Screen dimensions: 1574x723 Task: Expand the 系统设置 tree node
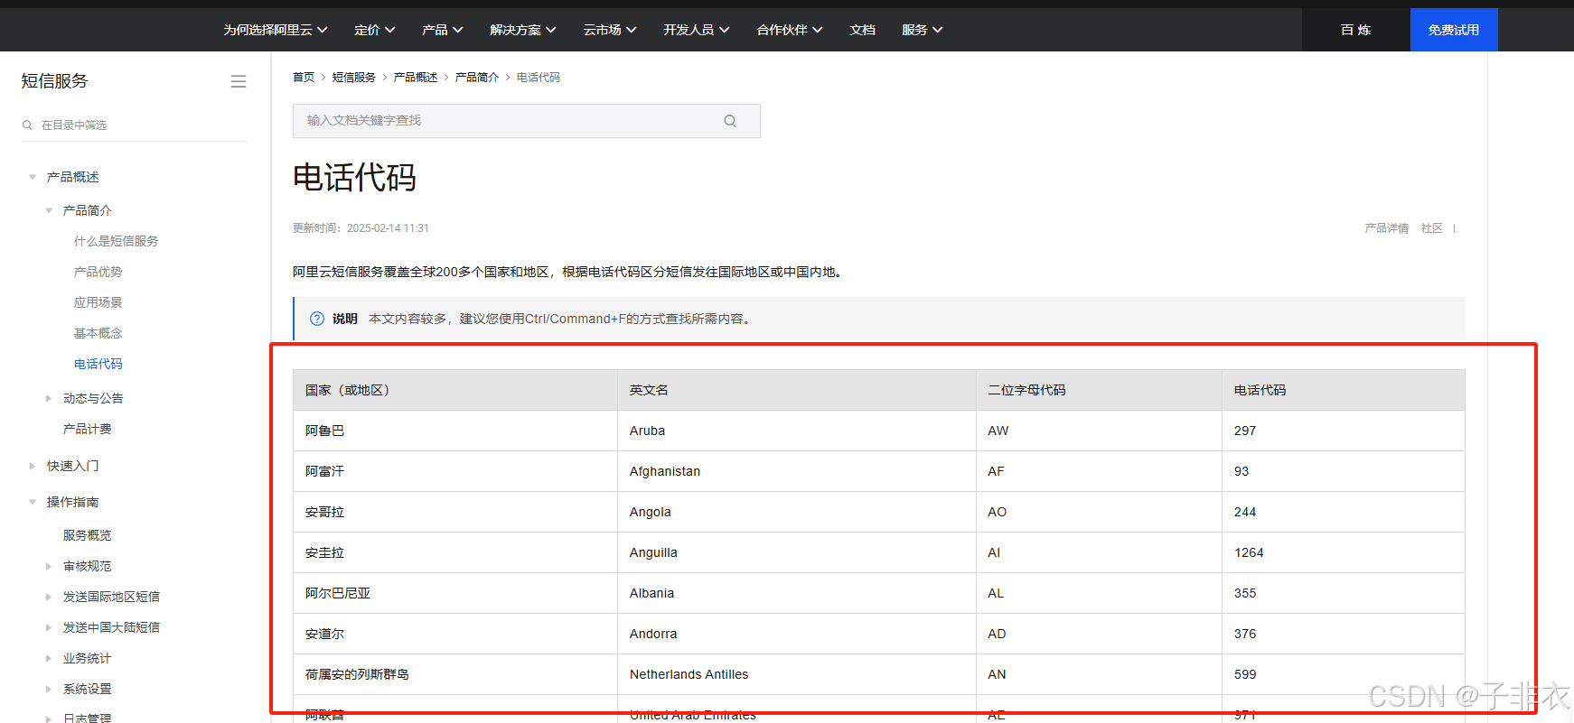pyautogui.click(x=49, y=689)
